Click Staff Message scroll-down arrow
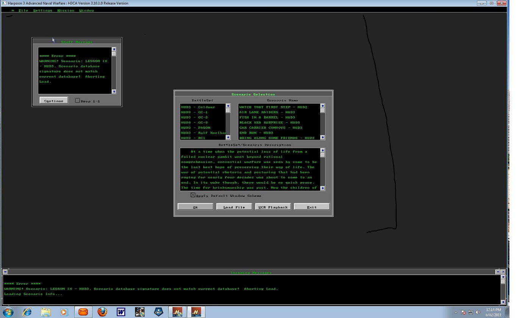524x318 pixels. tap(114, 91)
